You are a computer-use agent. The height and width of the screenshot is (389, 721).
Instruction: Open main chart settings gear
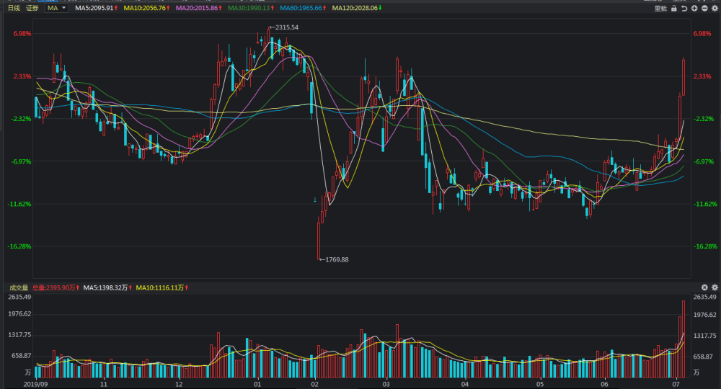715,8
